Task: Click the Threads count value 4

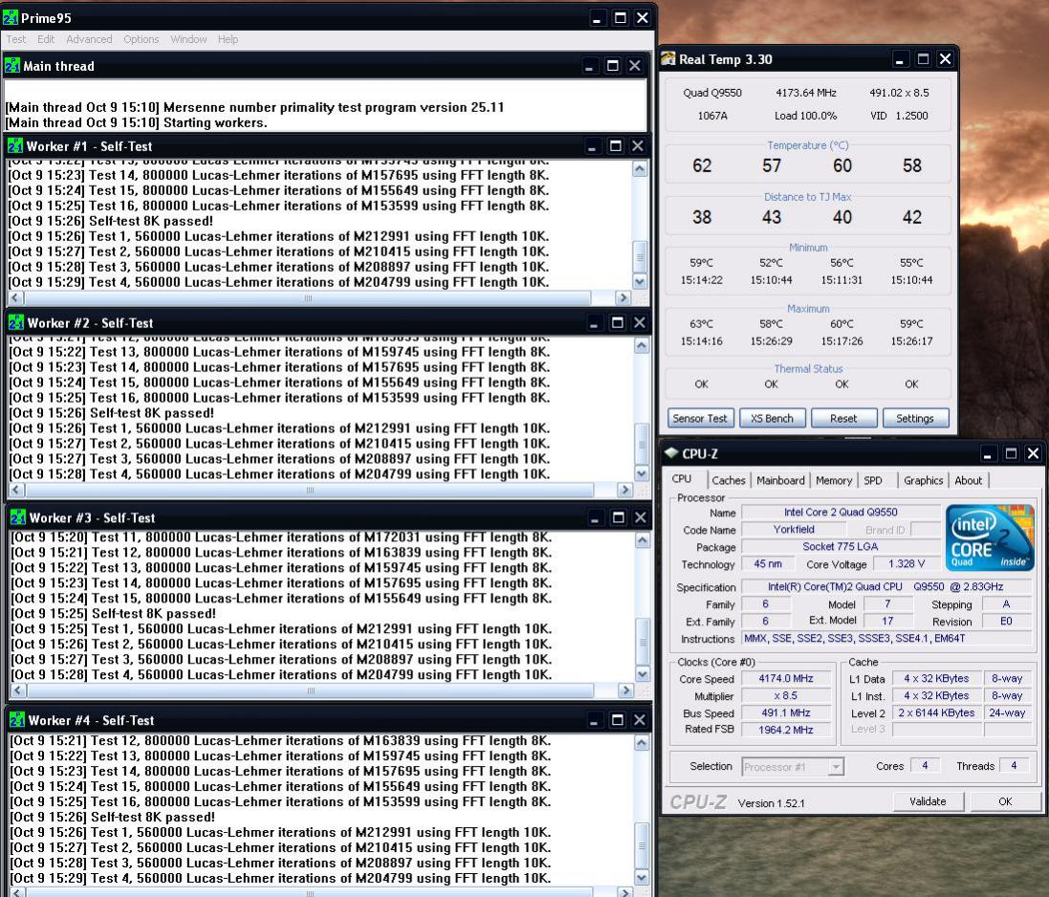Action: [1014, 765]
